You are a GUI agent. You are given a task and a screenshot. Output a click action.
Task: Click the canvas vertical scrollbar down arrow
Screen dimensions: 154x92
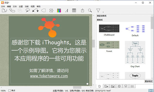point(93,85)
